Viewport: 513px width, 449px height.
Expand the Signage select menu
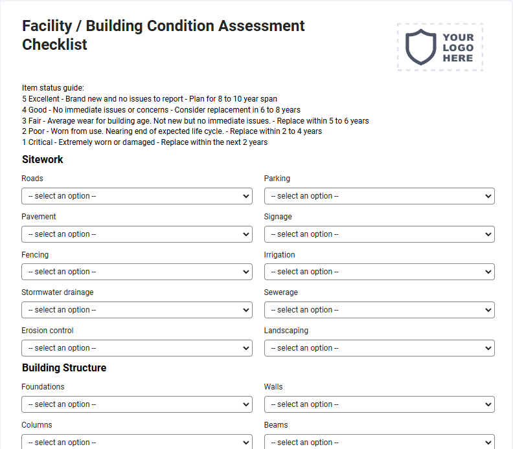tap(379, 234)
